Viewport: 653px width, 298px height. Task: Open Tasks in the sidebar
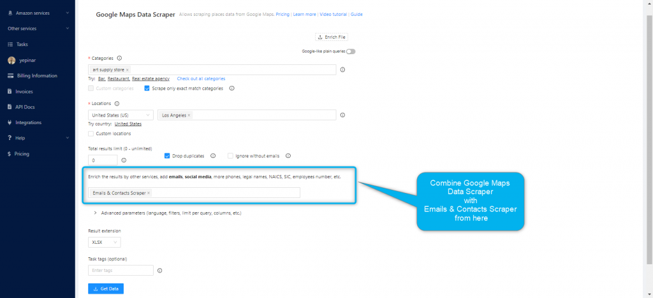(22, 45)
